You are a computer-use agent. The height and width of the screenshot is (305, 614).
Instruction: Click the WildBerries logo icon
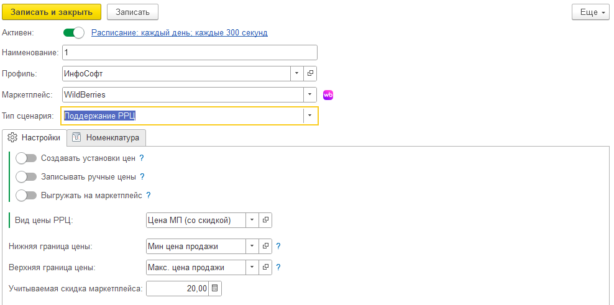click(x=328, y=95)
